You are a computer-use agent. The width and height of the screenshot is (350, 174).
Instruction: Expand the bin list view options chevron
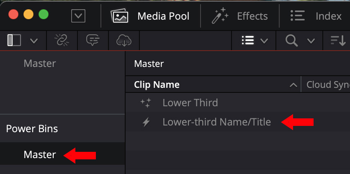(x=34, y=41)
